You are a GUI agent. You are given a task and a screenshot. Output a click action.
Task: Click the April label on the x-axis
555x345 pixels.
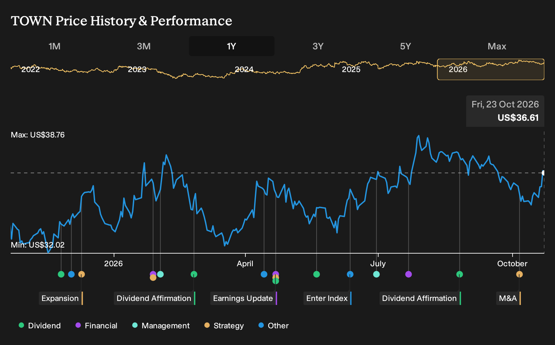tap(245, 264)
